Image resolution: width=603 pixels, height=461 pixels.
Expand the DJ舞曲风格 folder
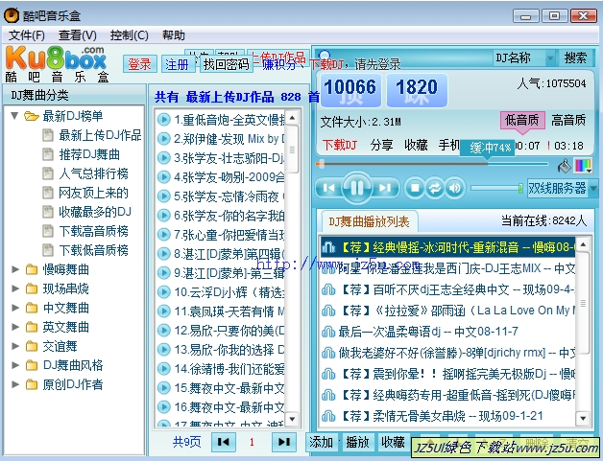[x=15, y=365]
